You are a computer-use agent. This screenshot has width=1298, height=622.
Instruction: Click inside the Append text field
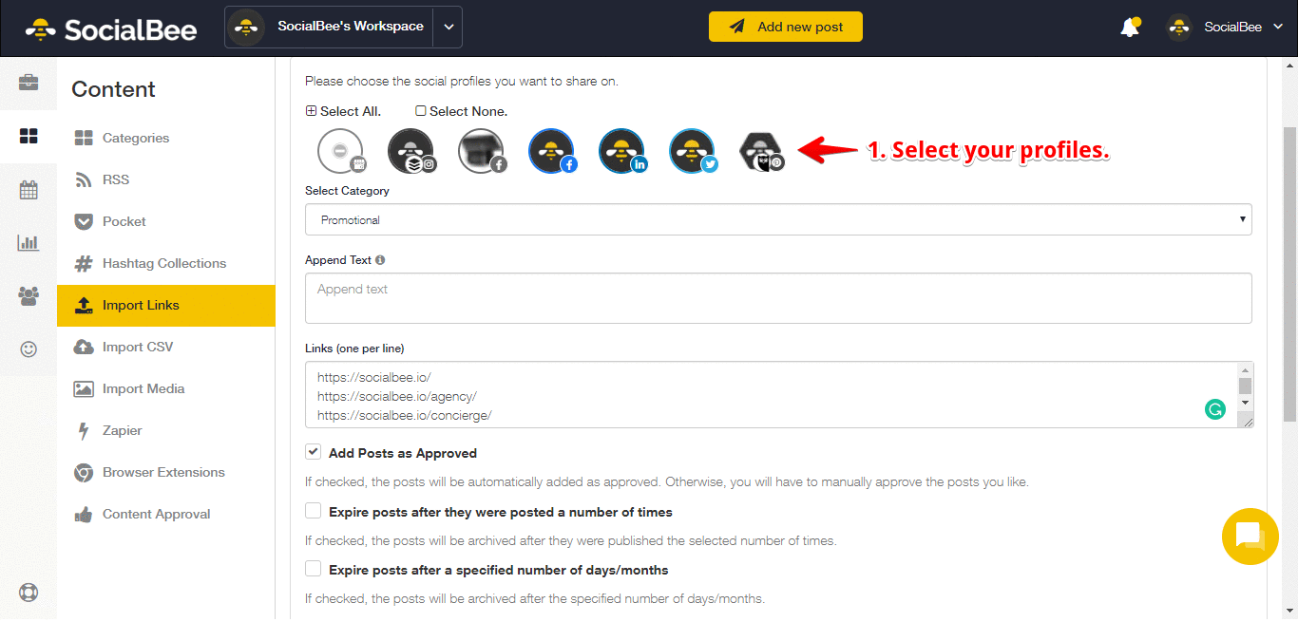(x=778, y=298)
